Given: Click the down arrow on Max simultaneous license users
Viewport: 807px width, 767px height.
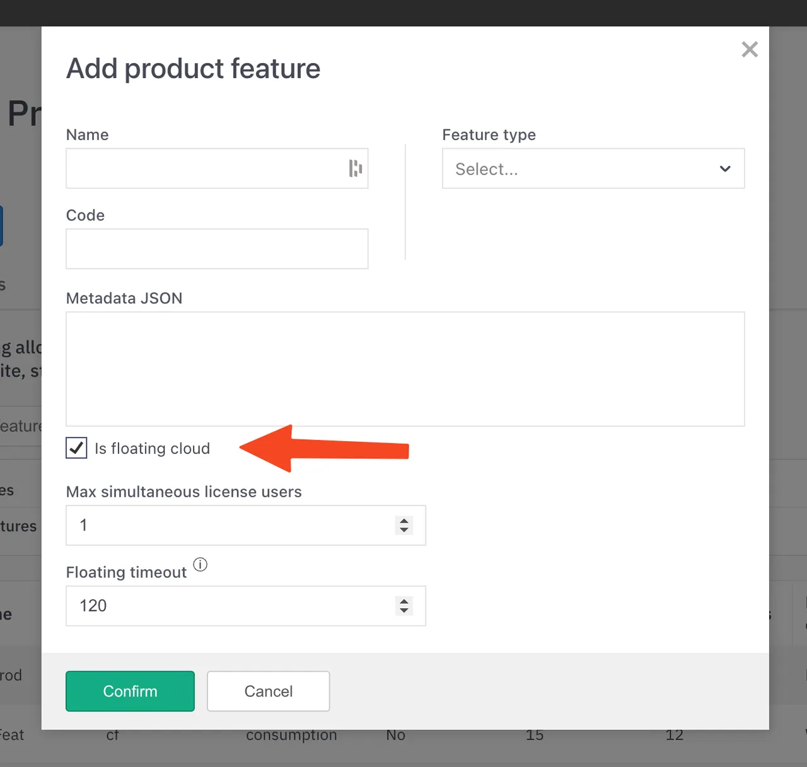Looking at the screenshot, I should [x=404, y=531].
